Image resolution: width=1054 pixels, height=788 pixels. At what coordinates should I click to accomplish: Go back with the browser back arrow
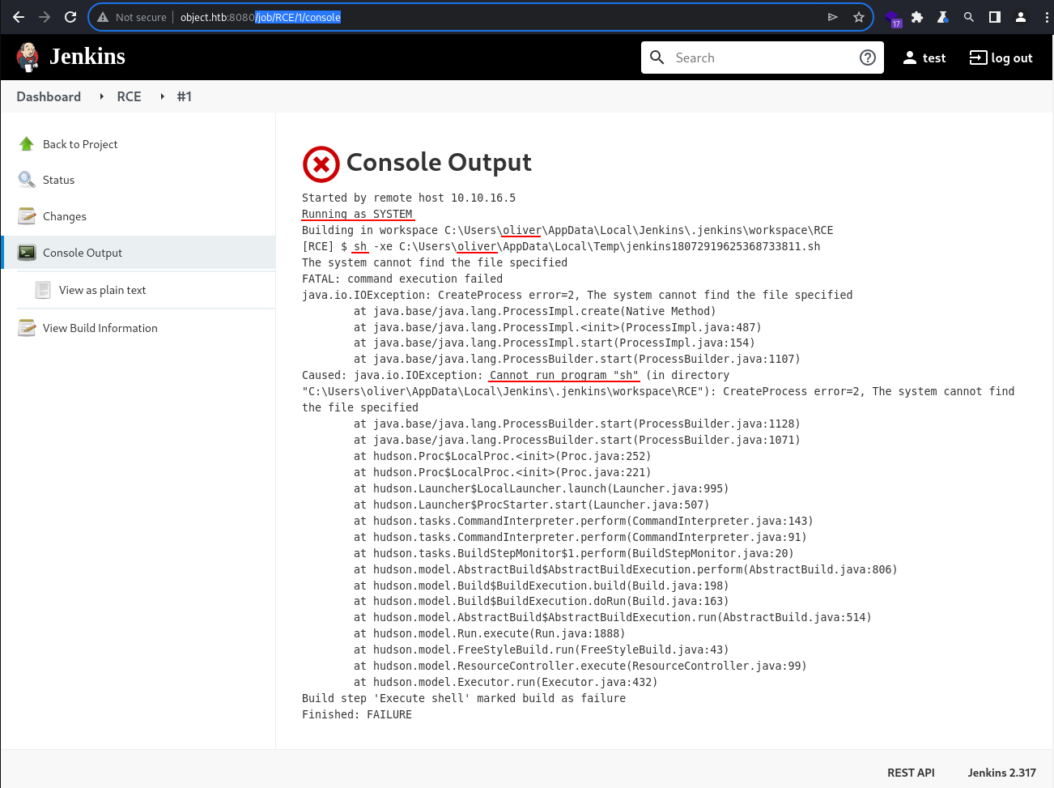click(19, 17)
